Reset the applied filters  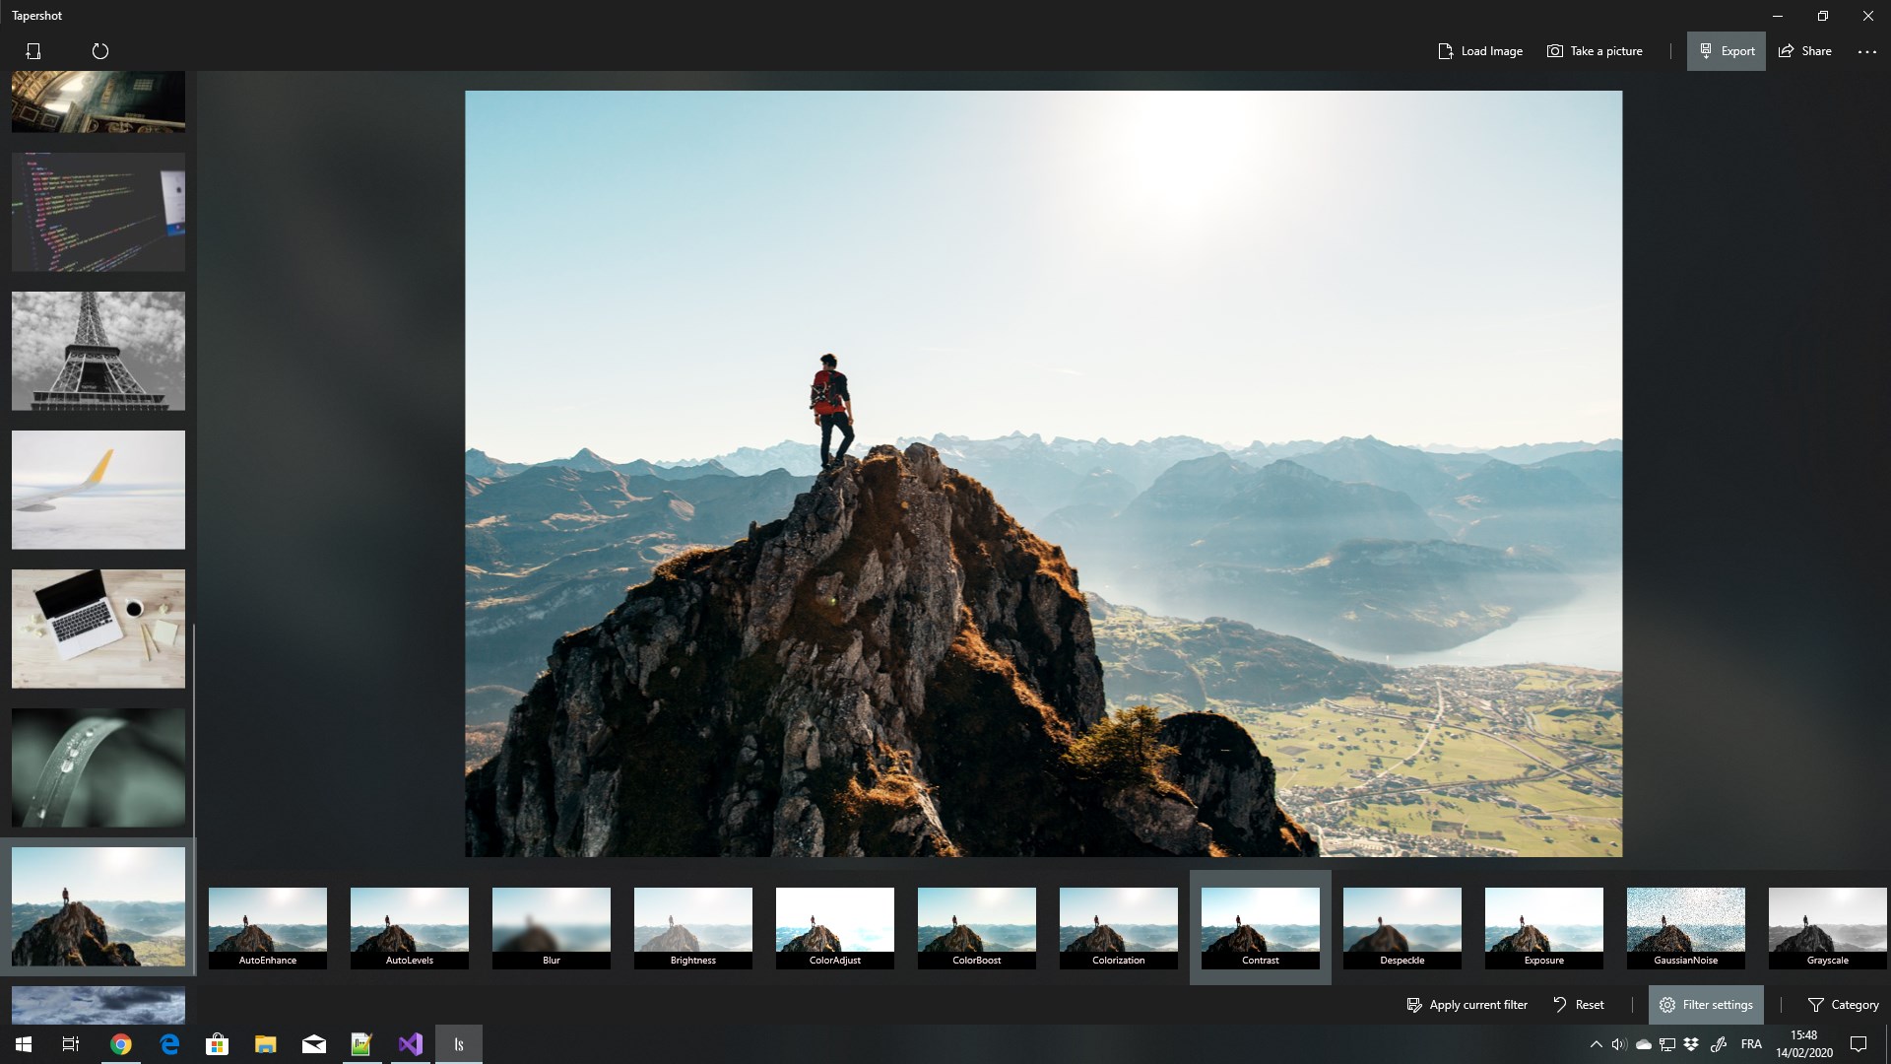click(1578, 1005)
